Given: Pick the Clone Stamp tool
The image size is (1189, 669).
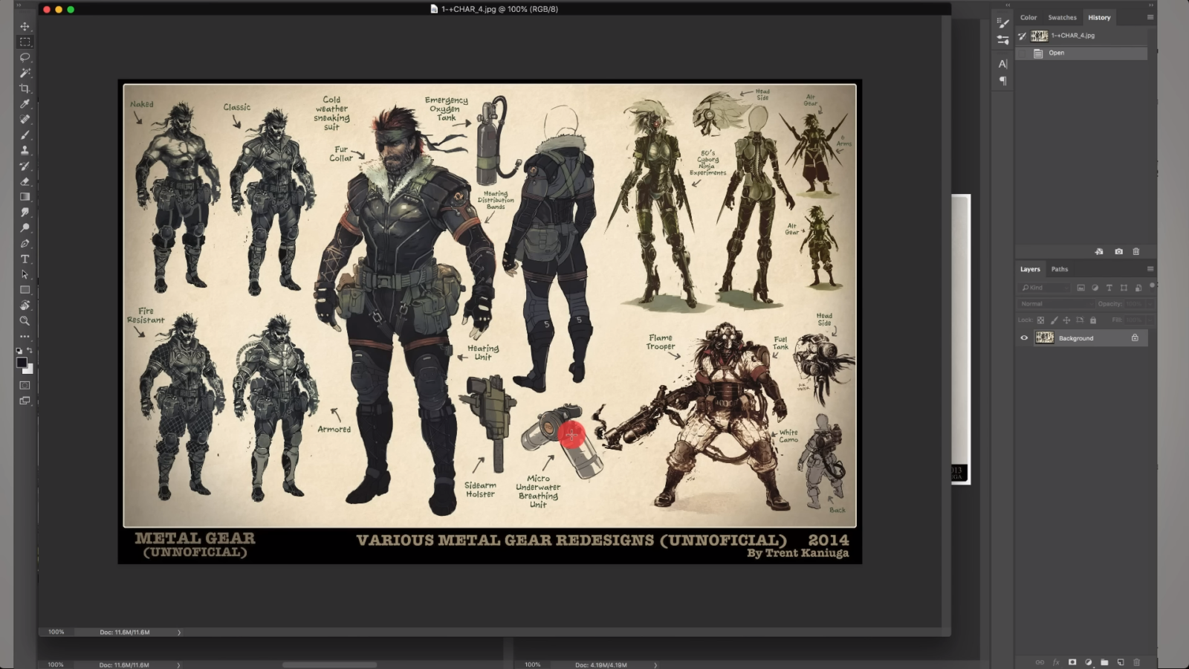Looking at the screenshot, I should (x=25, y=150).
